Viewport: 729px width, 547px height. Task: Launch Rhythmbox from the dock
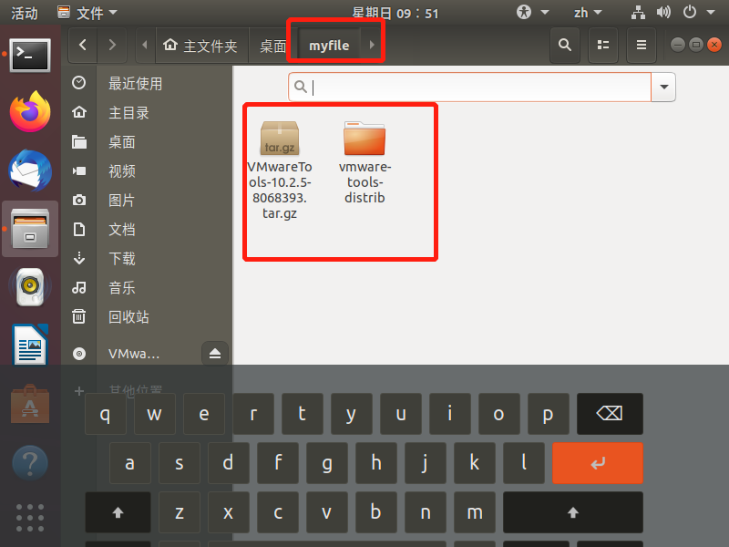point(30,287)
